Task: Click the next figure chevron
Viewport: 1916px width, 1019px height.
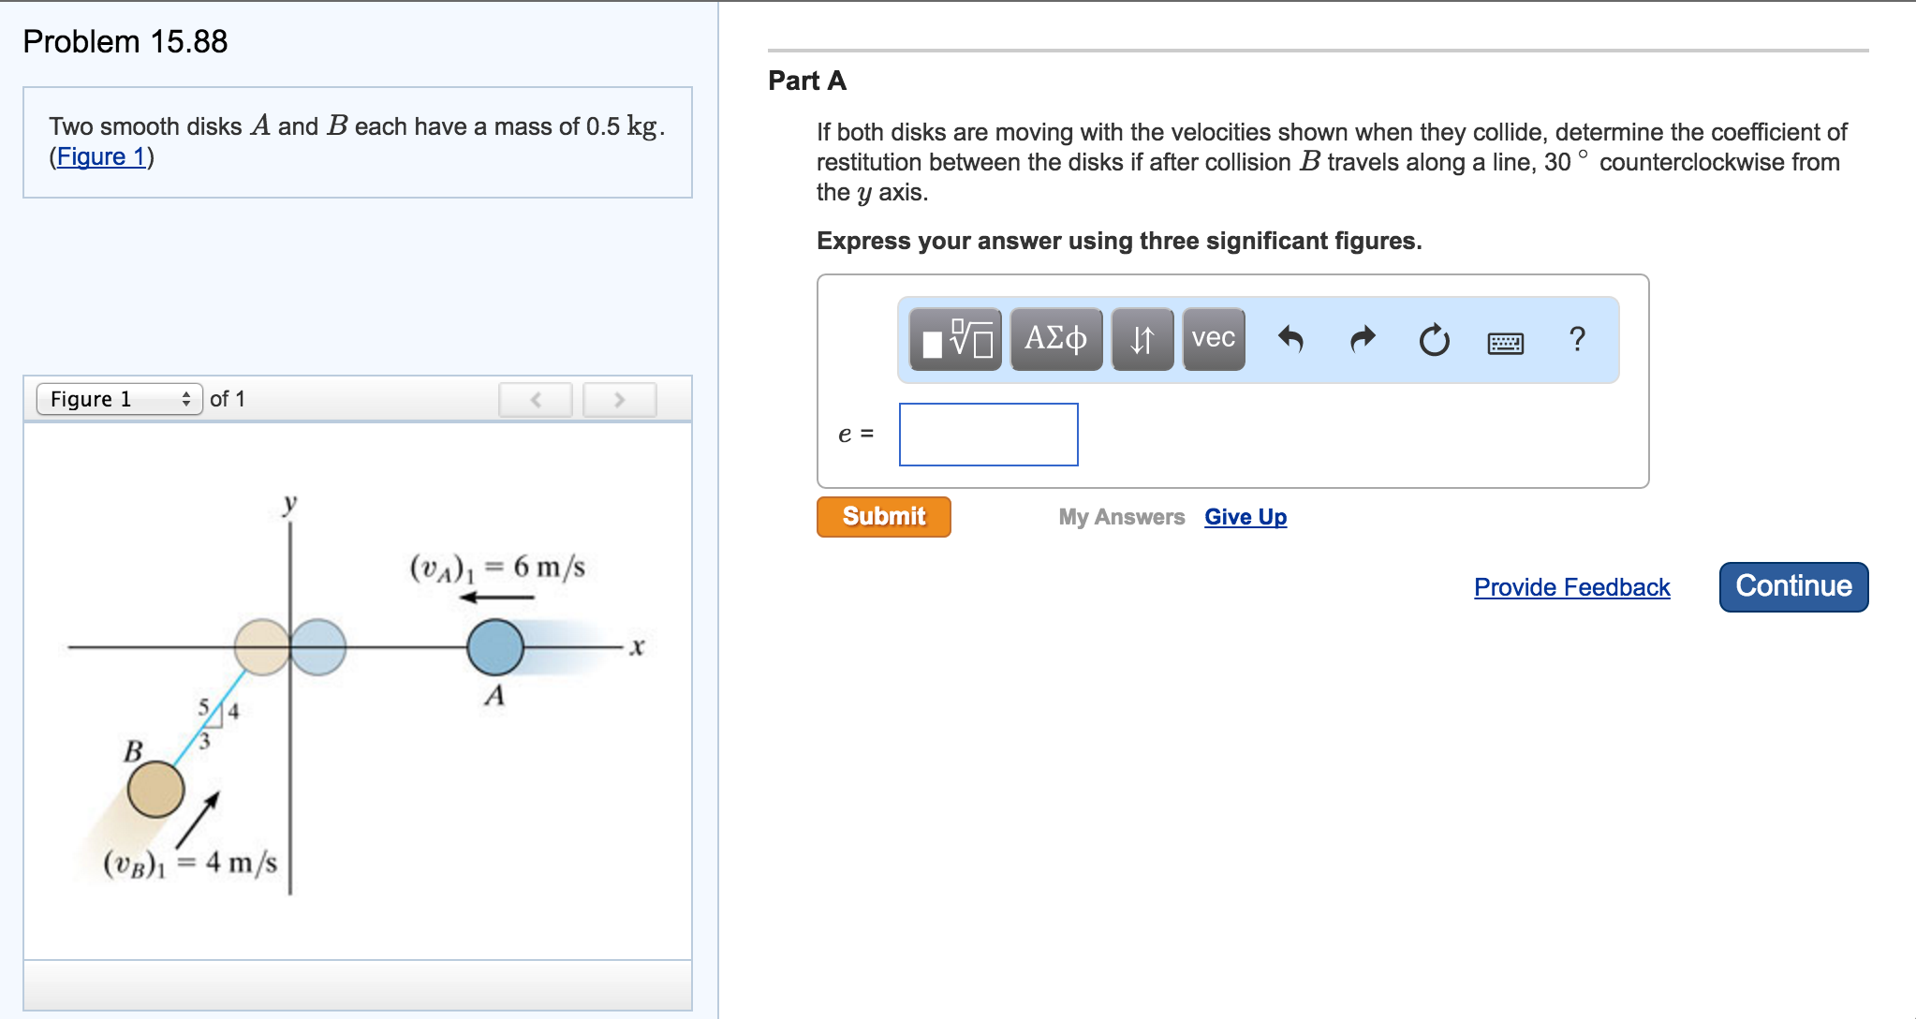Action: point(619,399)
